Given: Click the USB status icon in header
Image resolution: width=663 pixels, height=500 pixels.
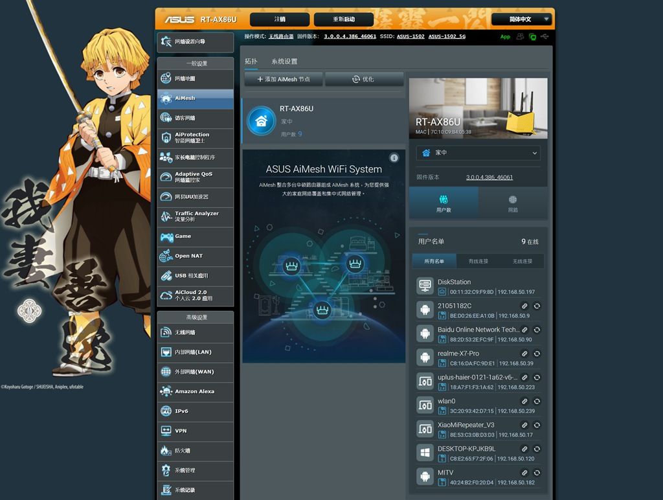Looking at the screenshot, I should tap(545, 37).
